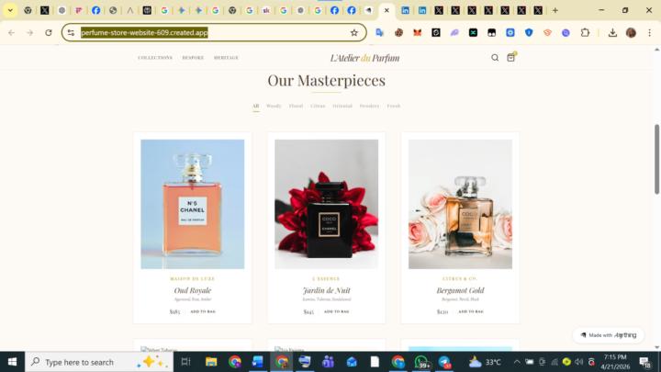661x372 pixels.
Task: Add Oud Royale to bag
Action: pyautogui.click(x=203, y=311)
